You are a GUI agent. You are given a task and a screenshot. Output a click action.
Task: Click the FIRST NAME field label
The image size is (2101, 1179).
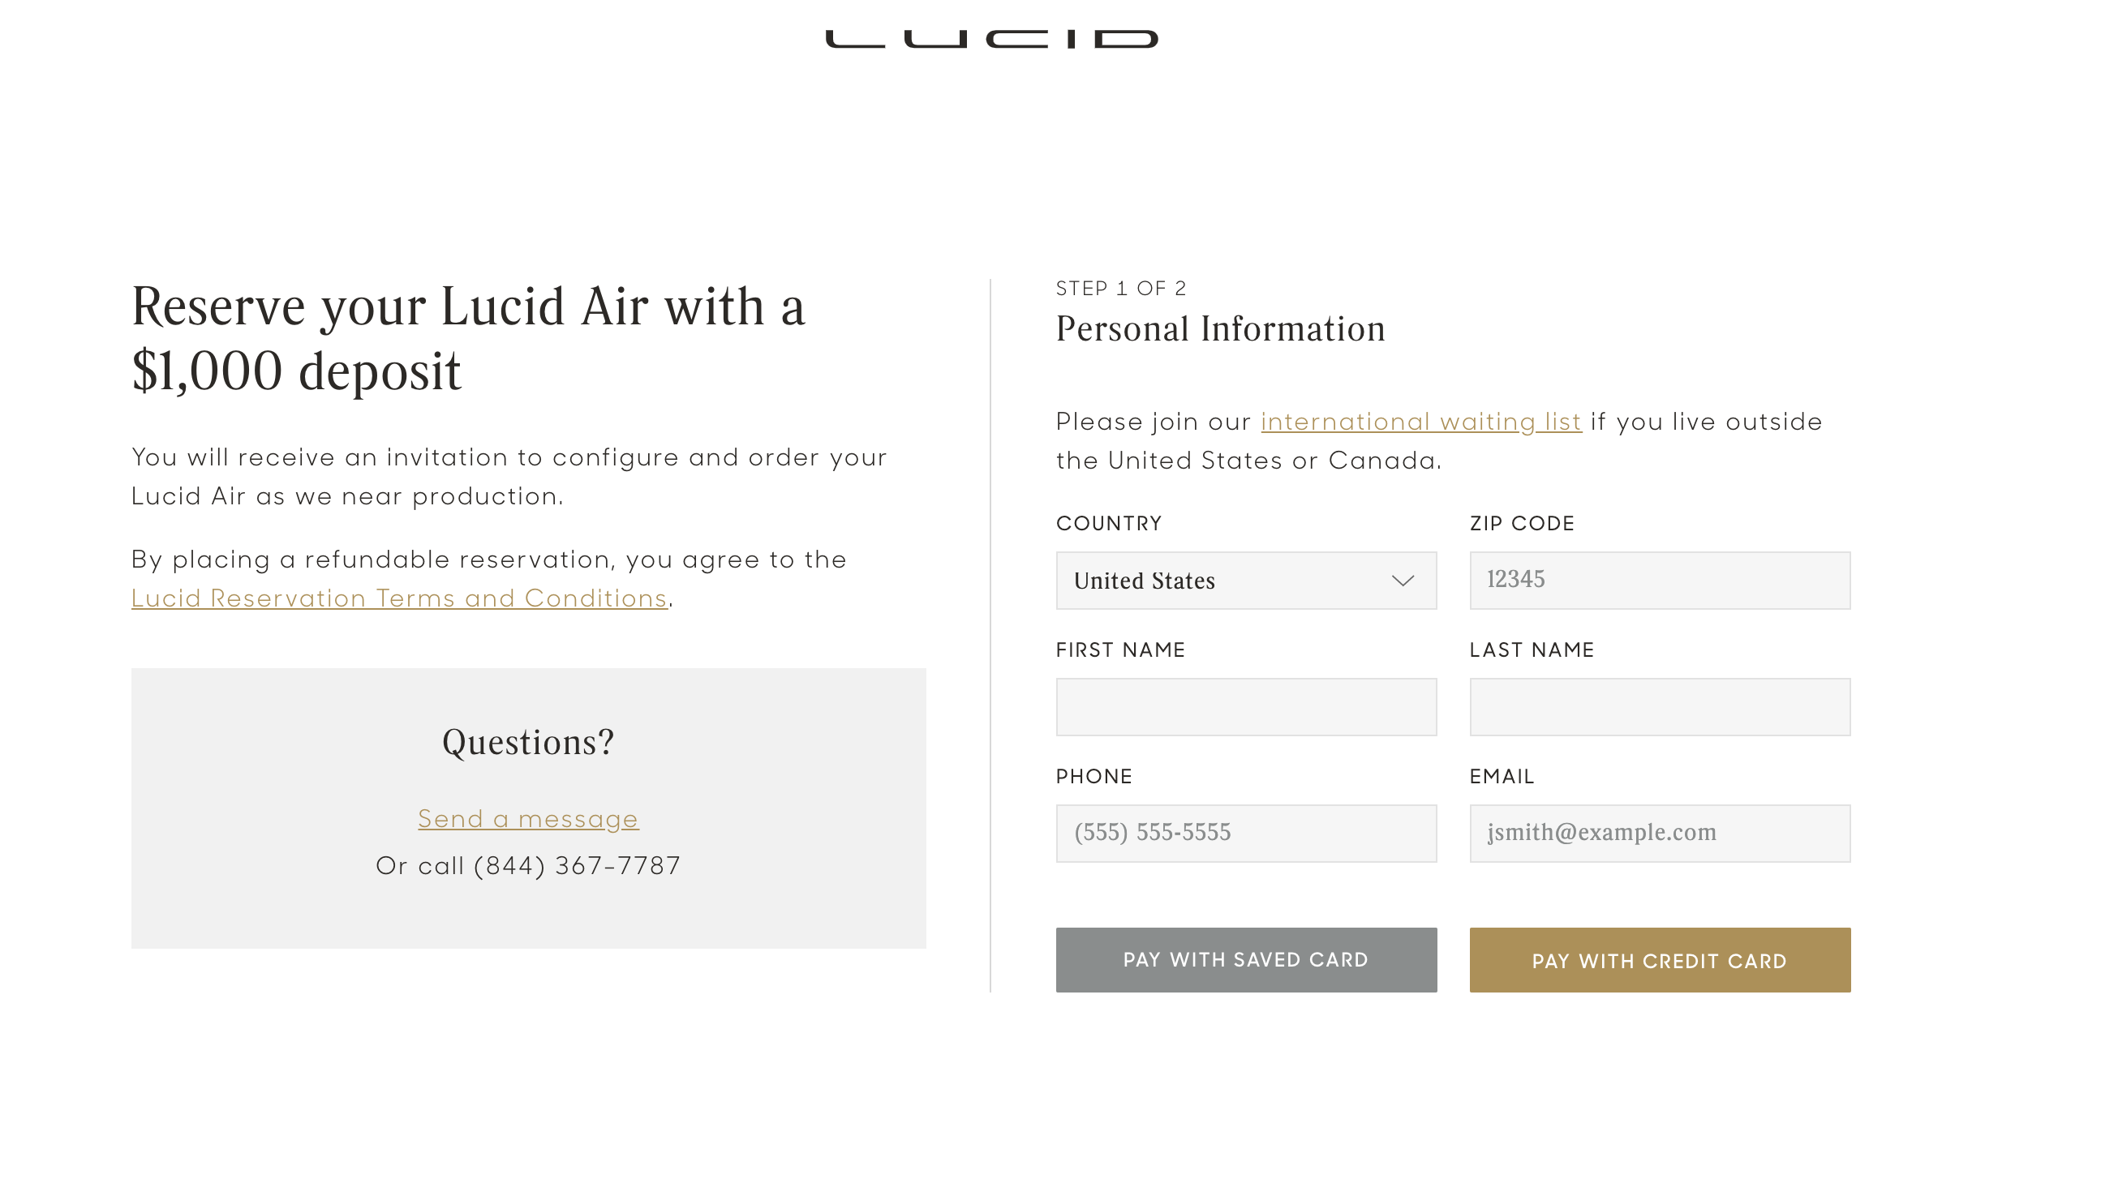coord(1119,650)
